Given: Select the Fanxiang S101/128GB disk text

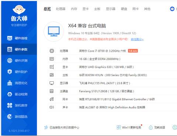Looking at the screenshot, I should [x=107, y=91].
